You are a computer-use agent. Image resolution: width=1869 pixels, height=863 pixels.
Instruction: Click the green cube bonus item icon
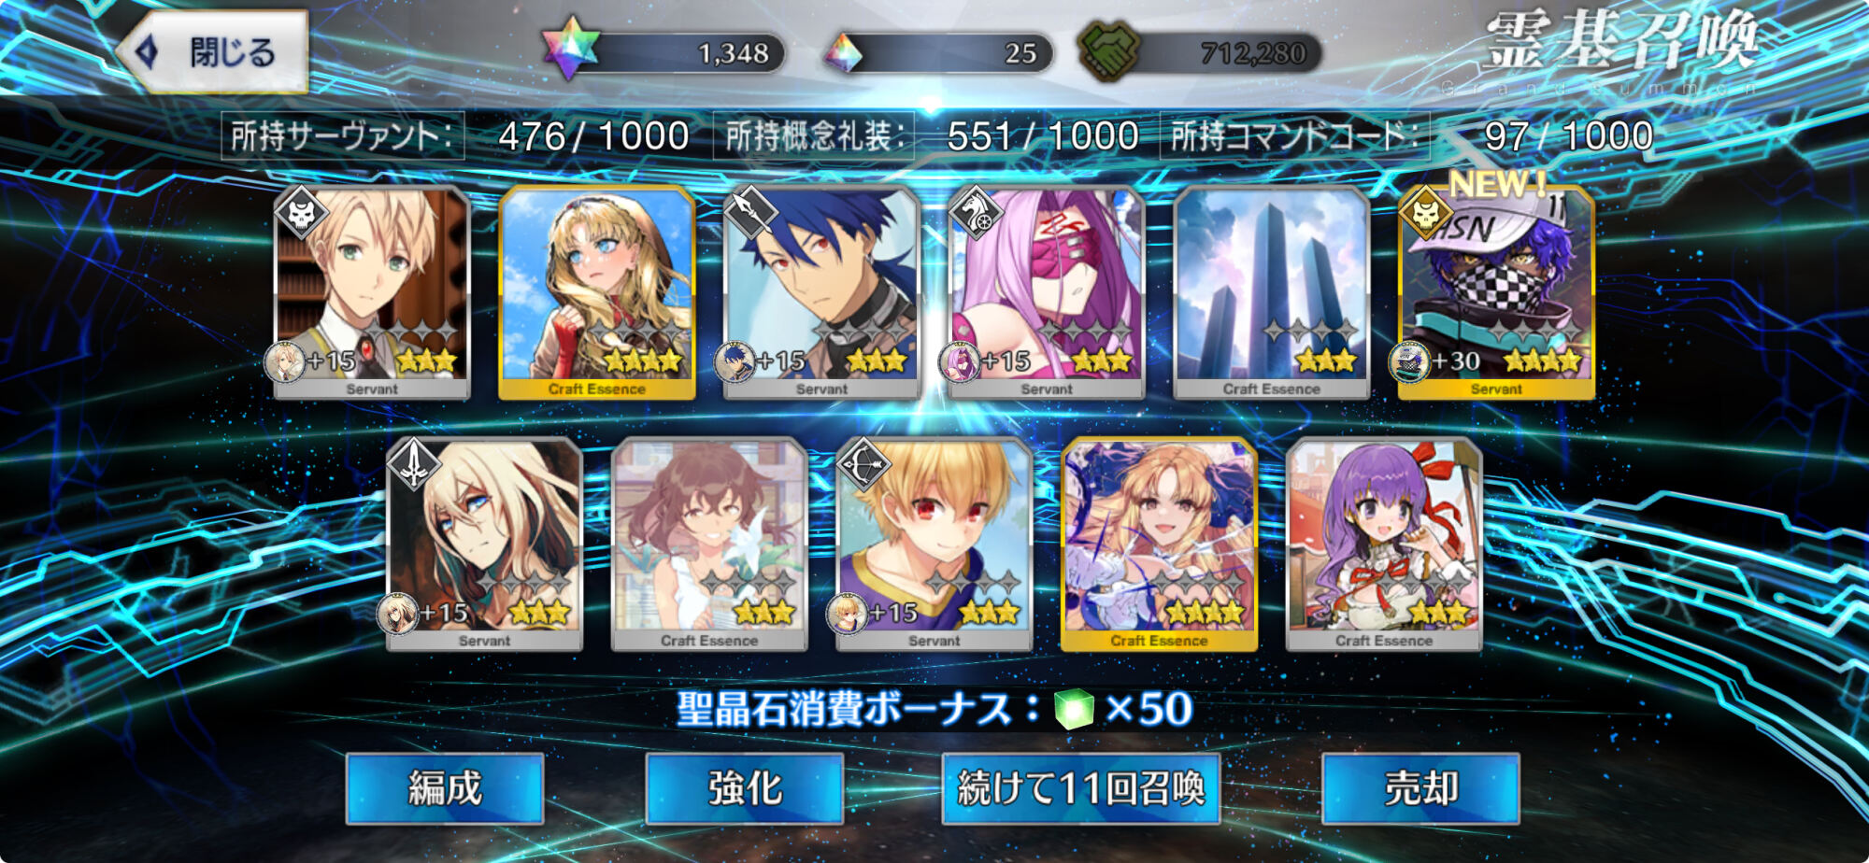tap(1074, 709)
